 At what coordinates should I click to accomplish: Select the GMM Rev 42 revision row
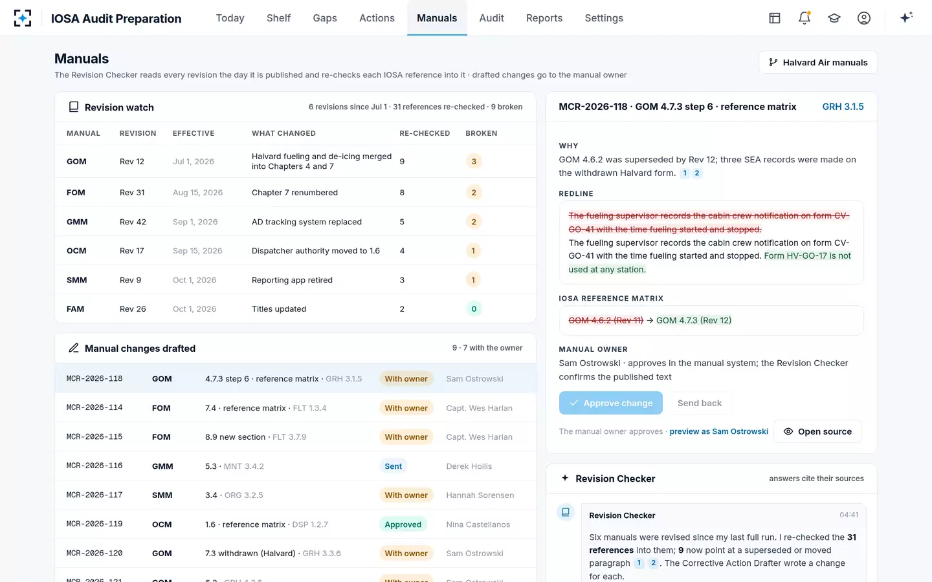click(295, 222)
